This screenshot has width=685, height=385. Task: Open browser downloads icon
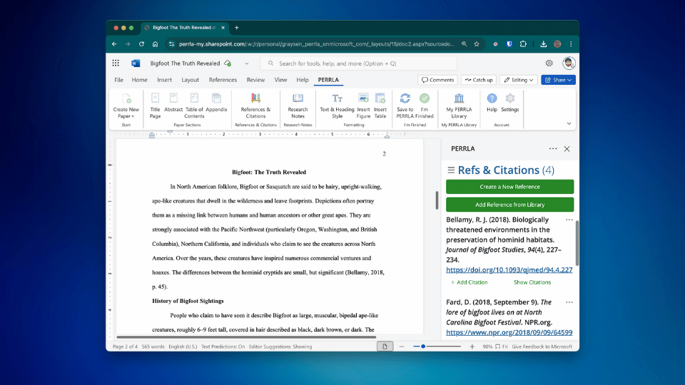[x=543, y=44]
